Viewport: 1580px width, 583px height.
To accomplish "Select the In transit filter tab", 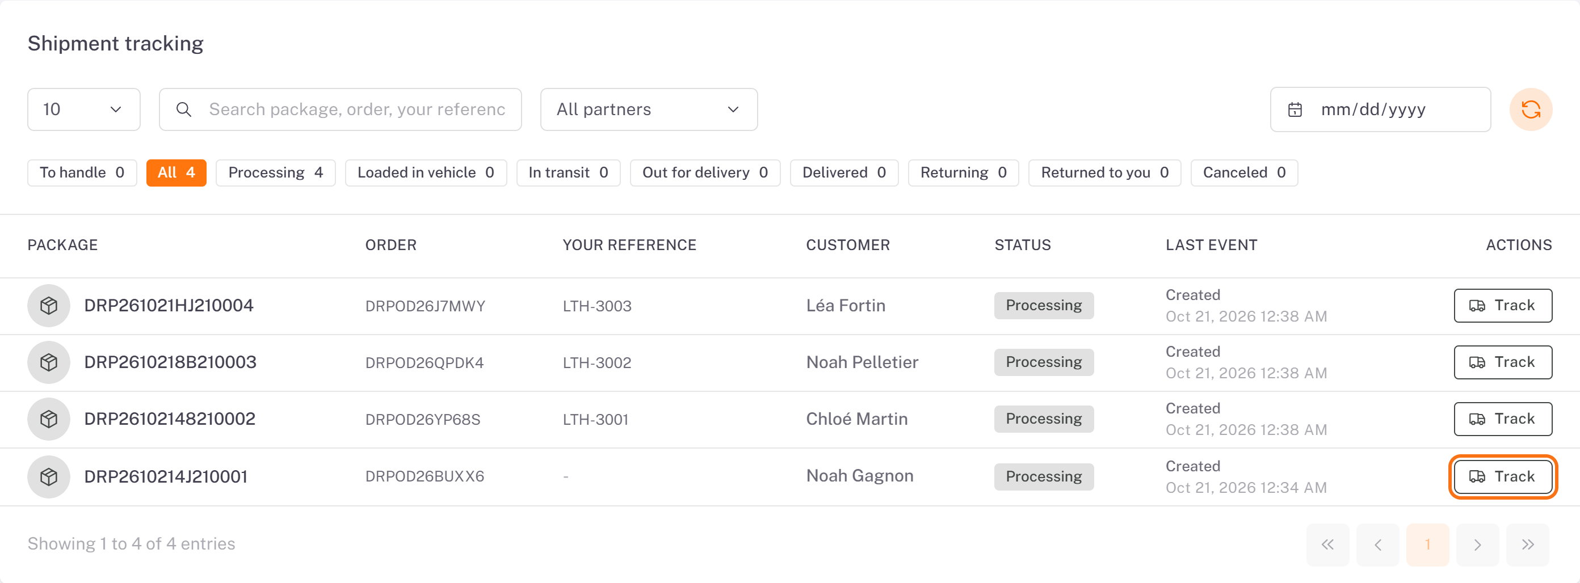I will coord(568,173).
